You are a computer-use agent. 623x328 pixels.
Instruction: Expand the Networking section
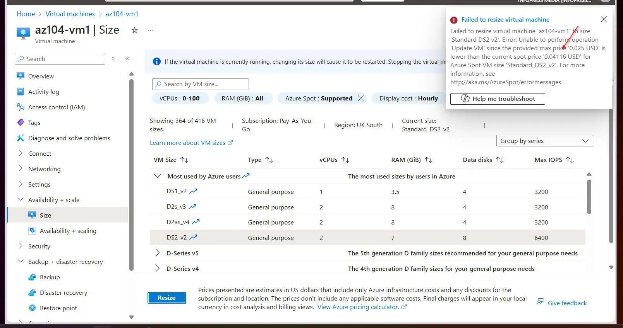21,169
